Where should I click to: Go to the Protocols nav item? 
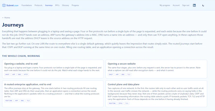point(38,5)
